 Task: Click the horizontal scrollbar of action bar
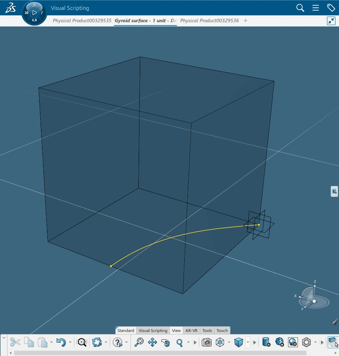tap(160, 353)
